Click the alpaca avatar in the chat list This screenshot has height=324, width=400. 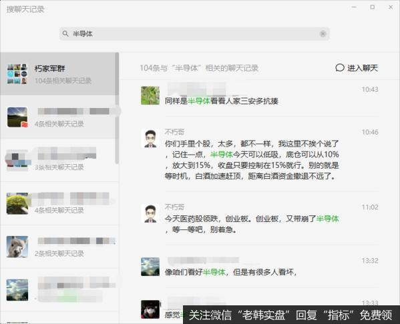(x=17, y=247)
